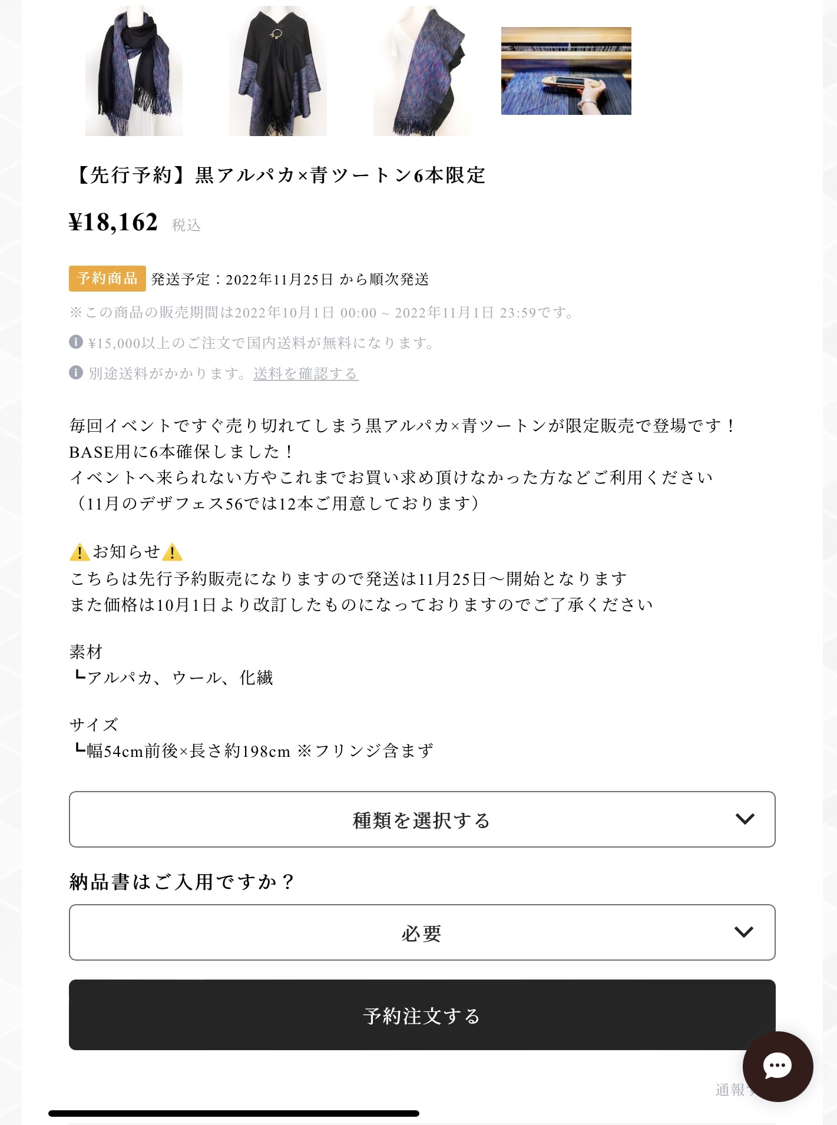Select the shoulder-draped blue scarf thumbnail
The width and height of the screenshot is (837, 1125).
coord(422,71)
